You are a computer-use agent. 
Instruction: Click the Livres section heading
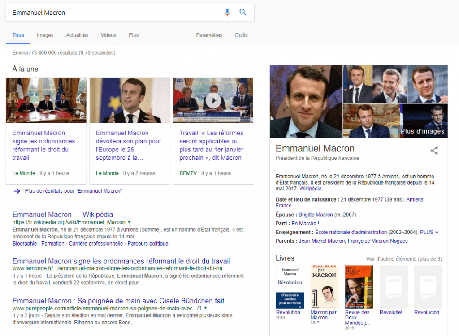pos(285,258)
